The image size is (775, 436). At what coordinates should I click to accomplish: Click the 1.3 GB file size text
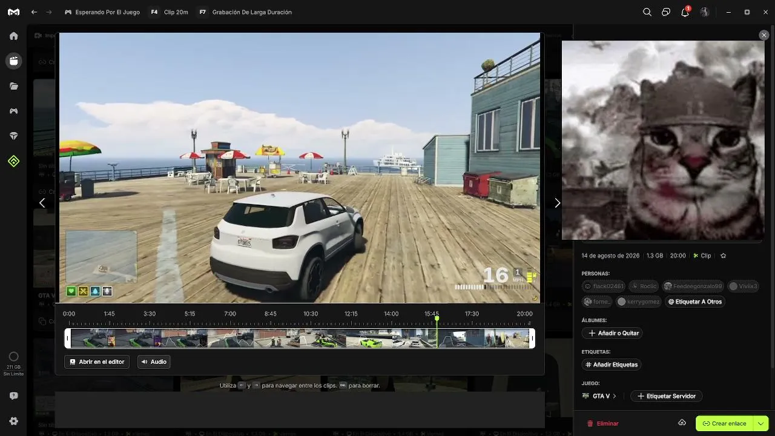click(655, 256)
